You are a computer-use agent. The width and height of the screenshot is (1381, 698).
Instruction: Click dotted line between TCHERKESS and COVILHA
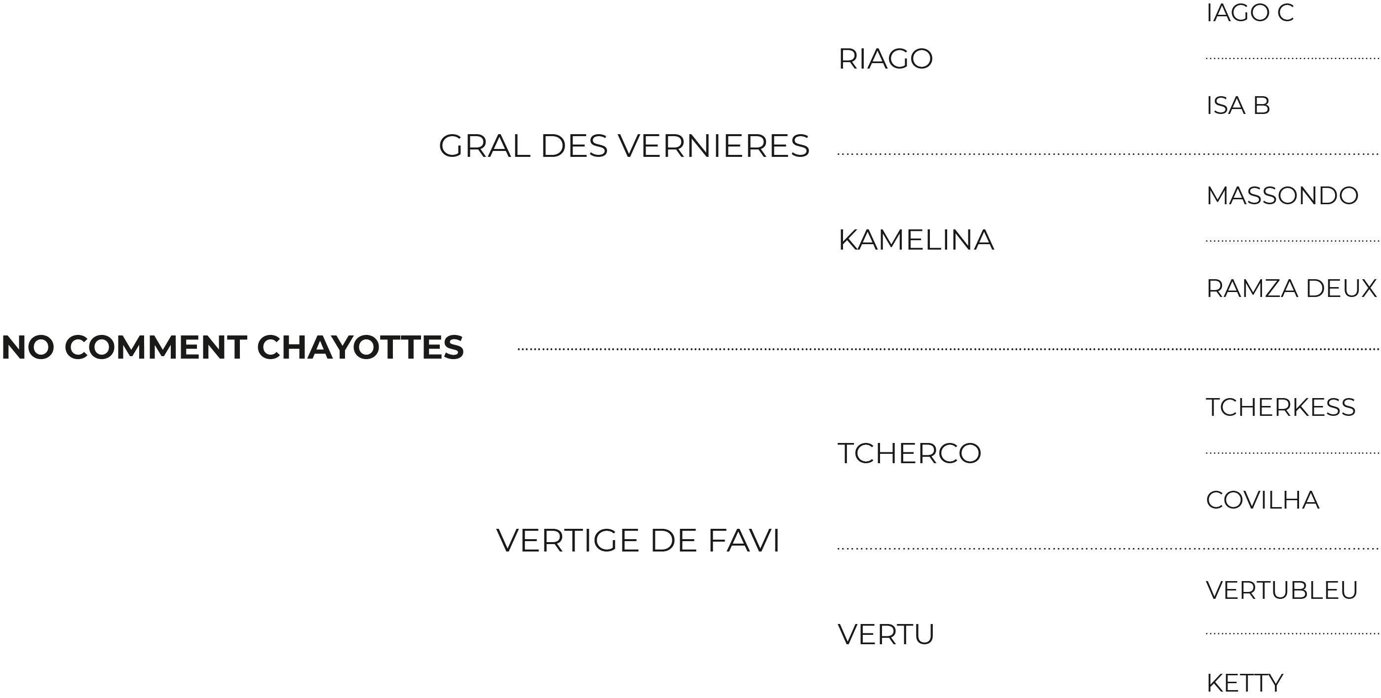pyautogui.click(x=1293, y=453)
